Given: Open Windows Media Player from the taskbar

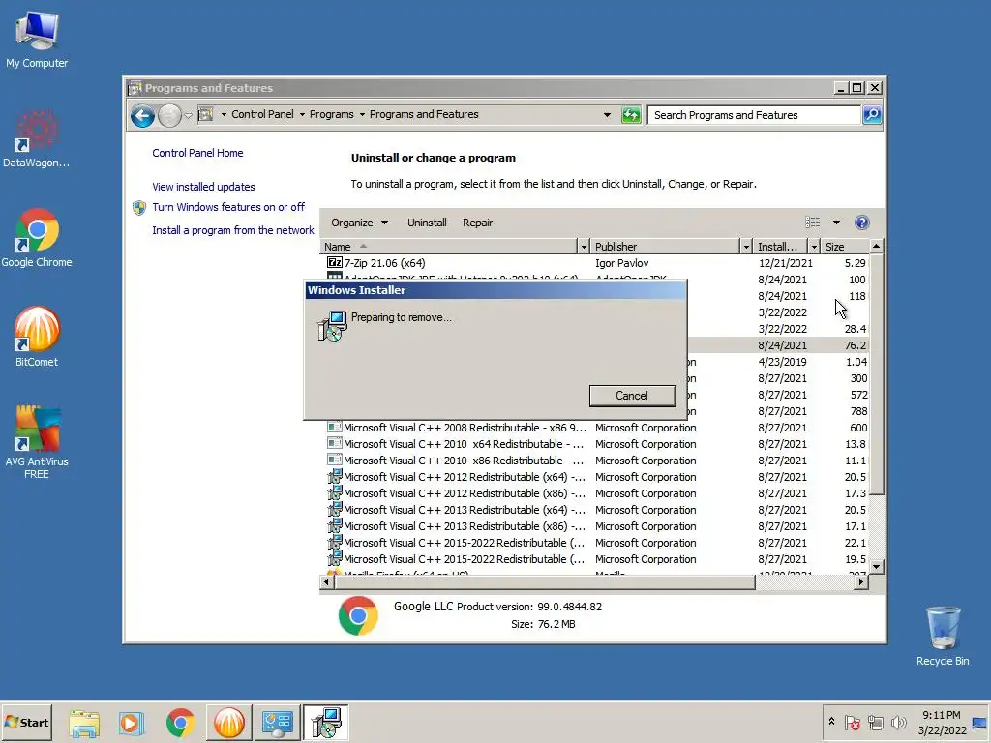Looking at the screenshot, I should tap(132, 723).
